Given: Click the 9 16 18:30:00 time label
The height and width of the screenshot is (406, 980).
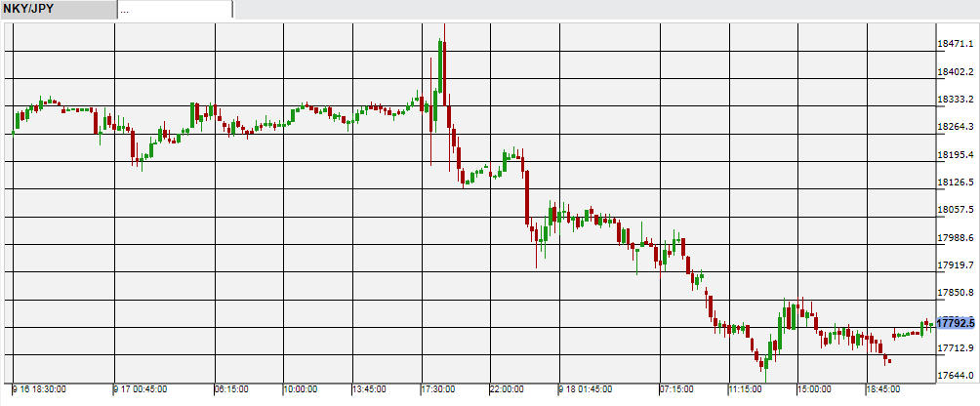Looking at the screenshot, I should tap(40, 388).
